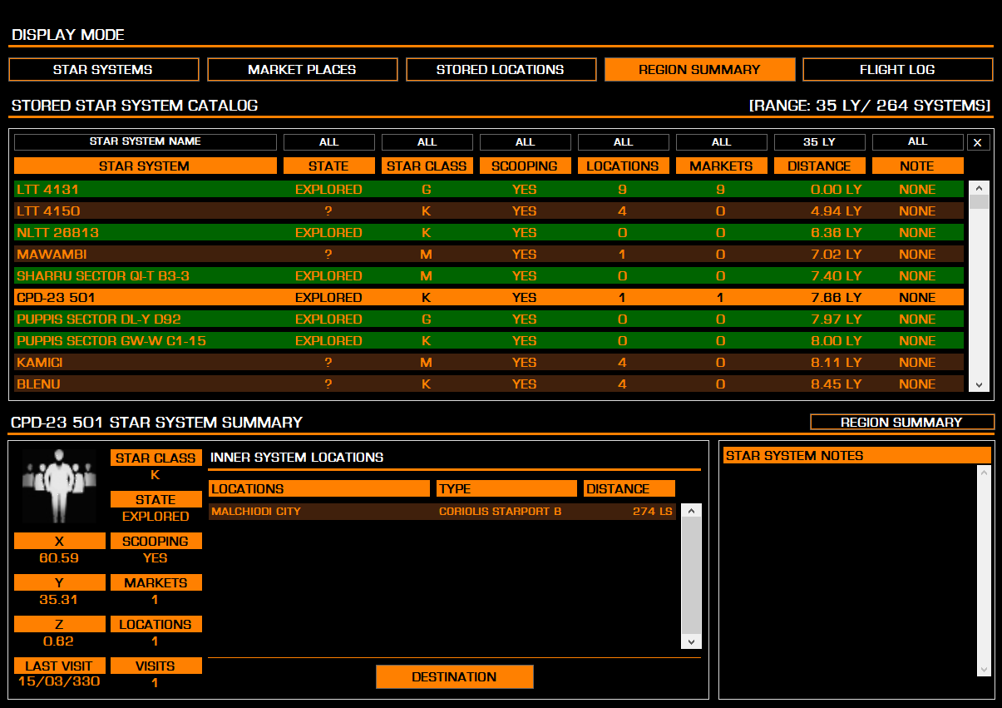Select the CPD-23 501 system row
Image resolution: width=1002 pixels, height=708 pixels.
point(489,297)
